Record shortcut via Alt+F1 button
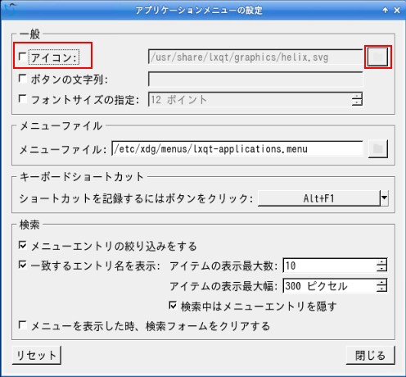 click(318, 198)
